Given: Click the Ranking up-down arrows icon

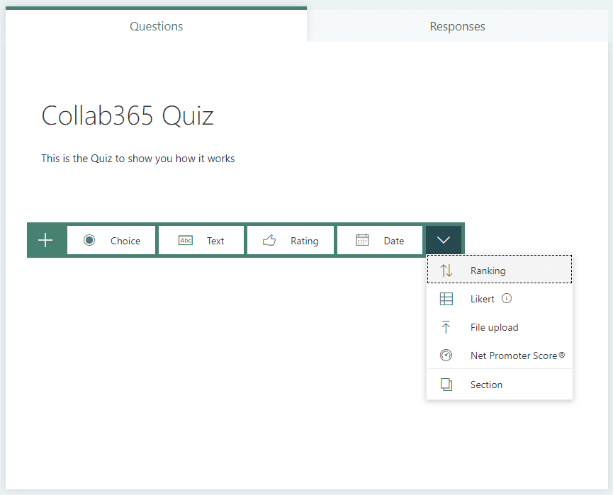Looking at the screenshot, I should (446, 271).
